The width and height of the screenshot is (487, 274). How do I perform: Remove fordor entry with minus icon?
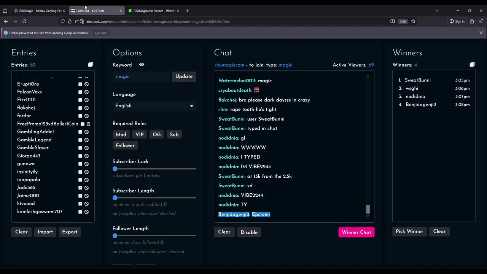pyautogui.click(x=80, y=116)
